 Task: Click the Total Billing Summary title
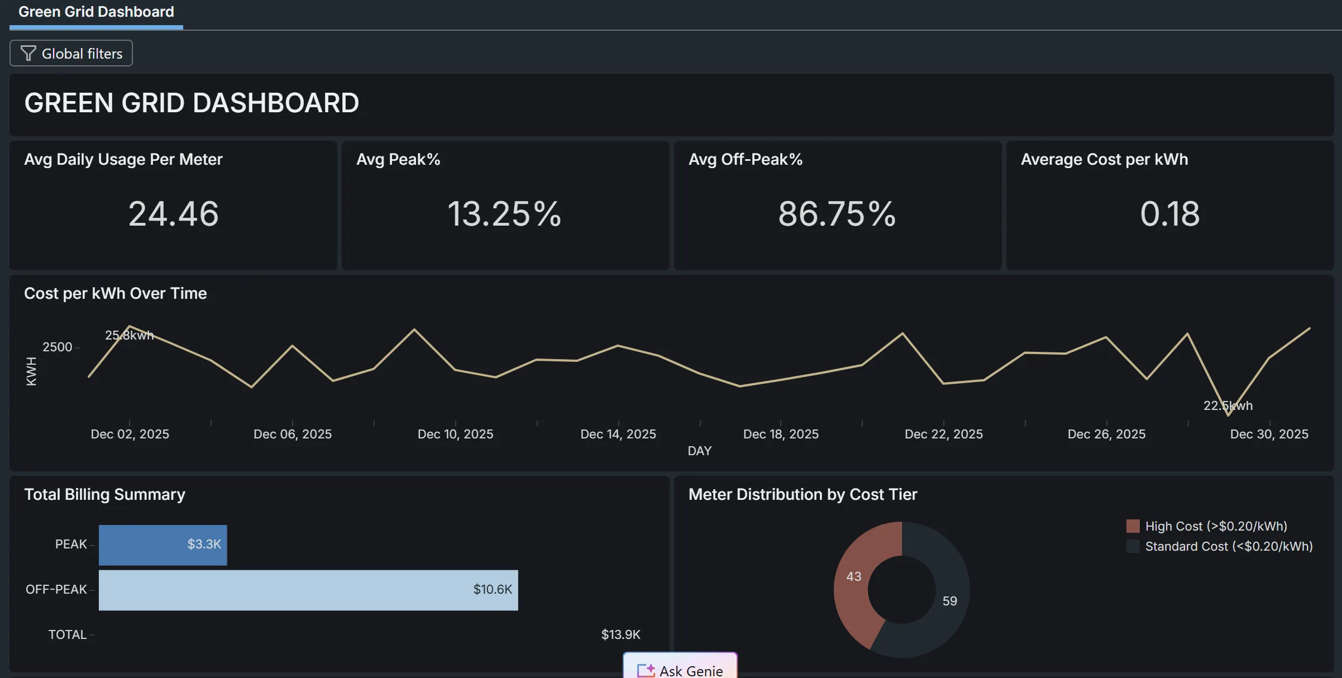click(105, 494)
